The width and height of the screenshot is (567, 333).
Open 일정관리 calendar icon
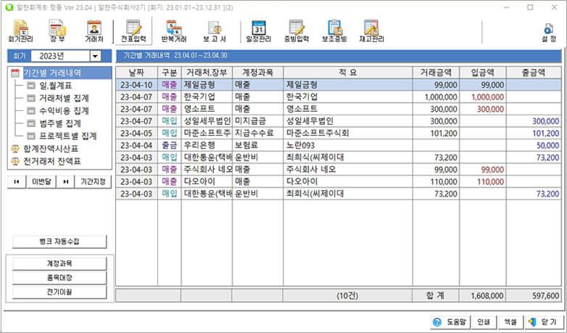coord(258,31)
